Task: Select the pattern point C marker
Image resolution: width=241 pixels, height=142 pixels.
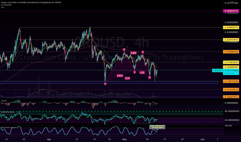Action: (143, 52)
